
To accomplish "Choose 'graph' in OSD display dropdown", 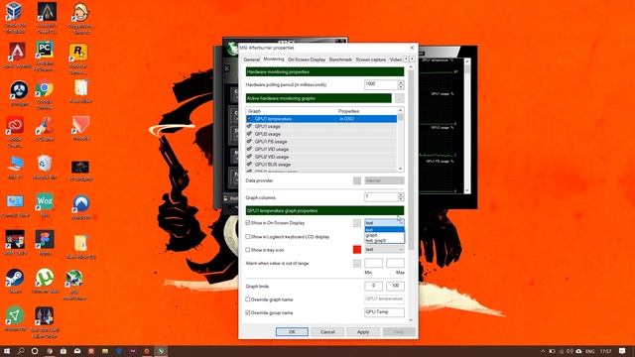I will tap(384, 235).
